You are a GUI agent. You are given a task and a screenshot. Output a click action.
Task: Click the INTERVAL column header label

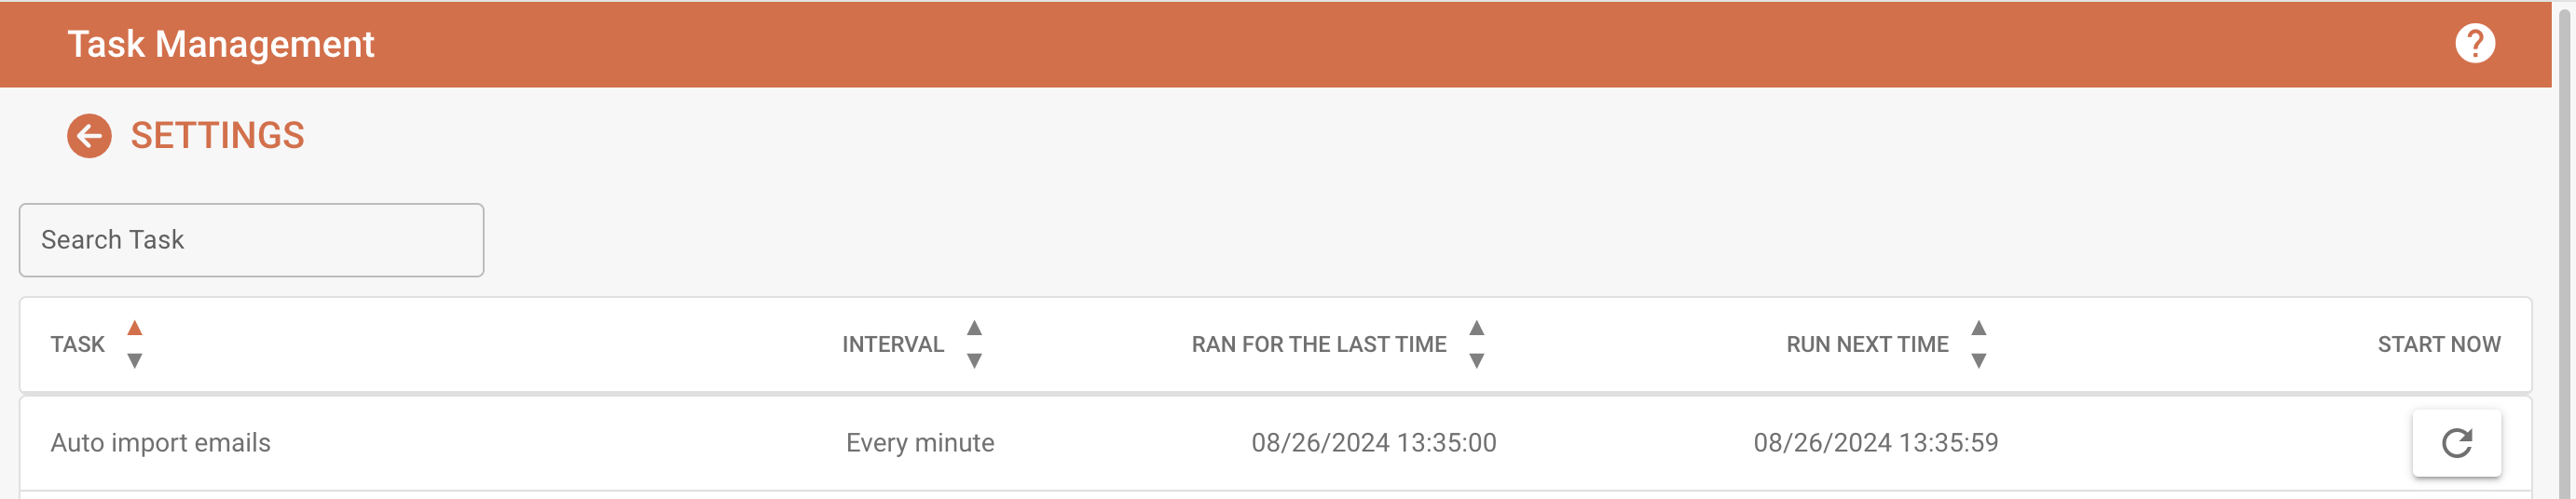892,344
